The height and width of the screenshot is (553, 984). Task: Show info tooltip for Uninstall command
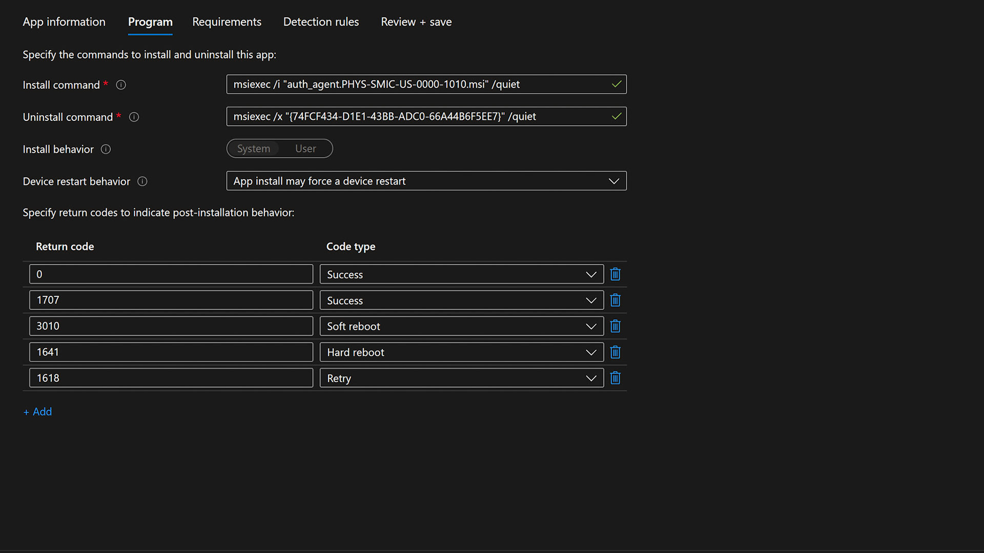point(134,117)
